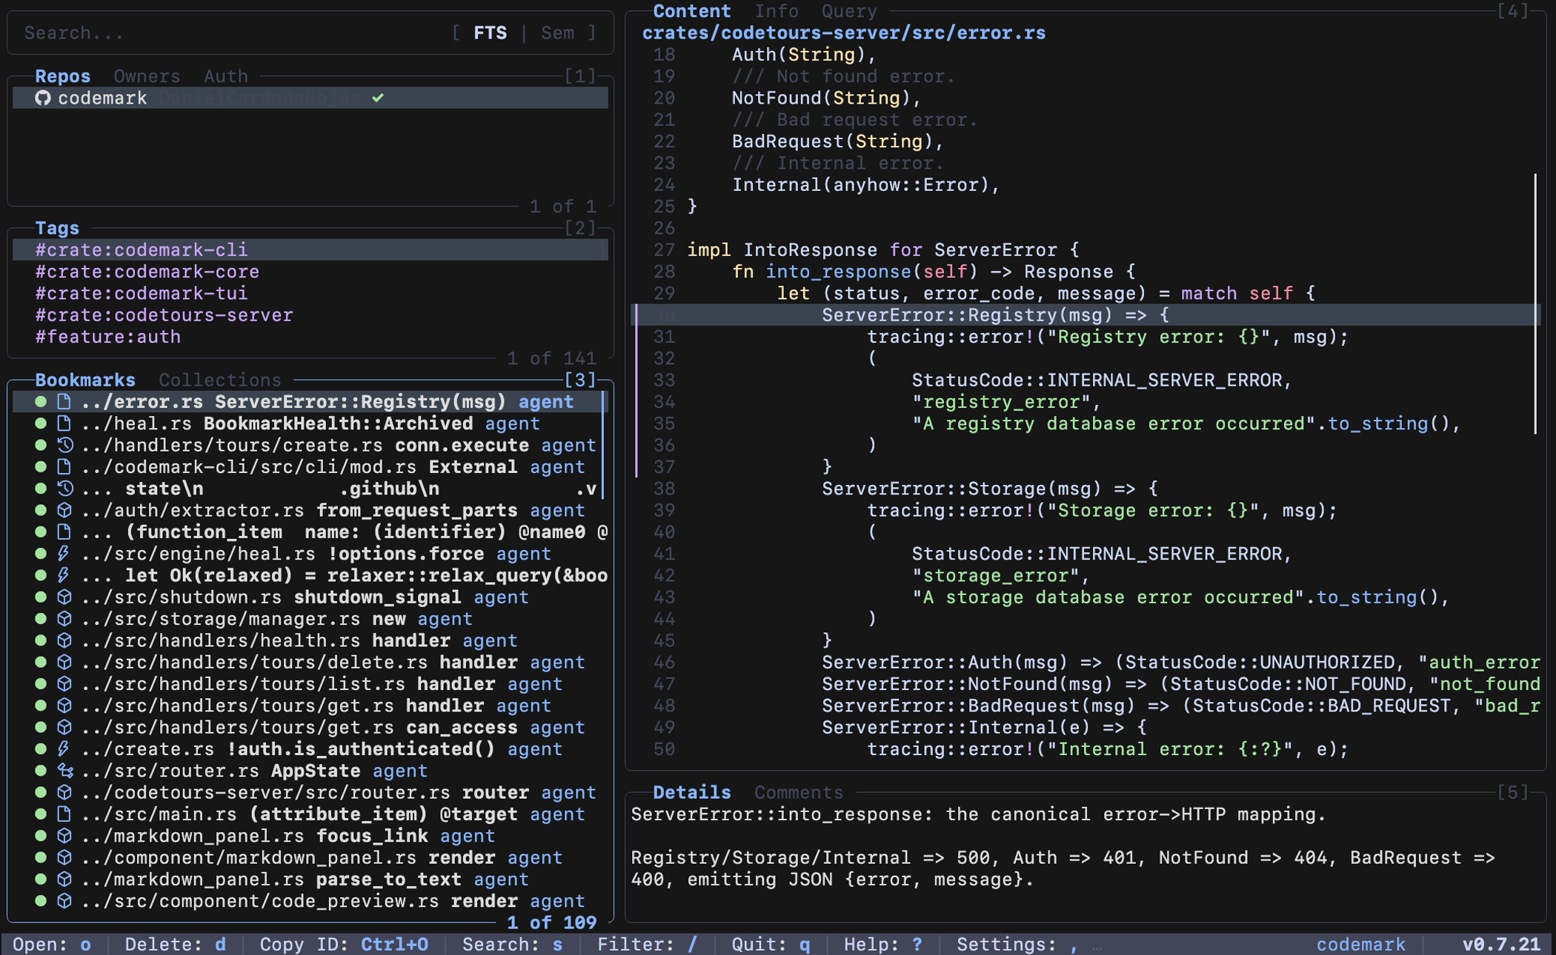Click file icon on heal.rs BookmarkHealth row
This screenshot has width=1556, height=955.
pos(64,423)
